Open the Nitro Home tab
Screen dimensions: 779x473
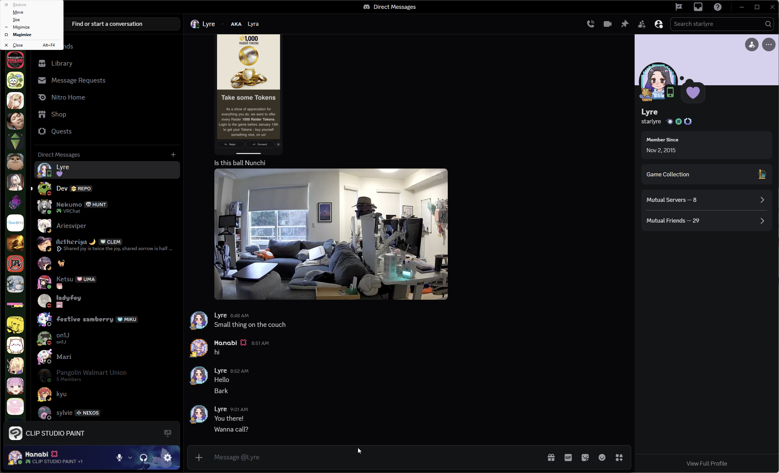click(x=68, y=97)
